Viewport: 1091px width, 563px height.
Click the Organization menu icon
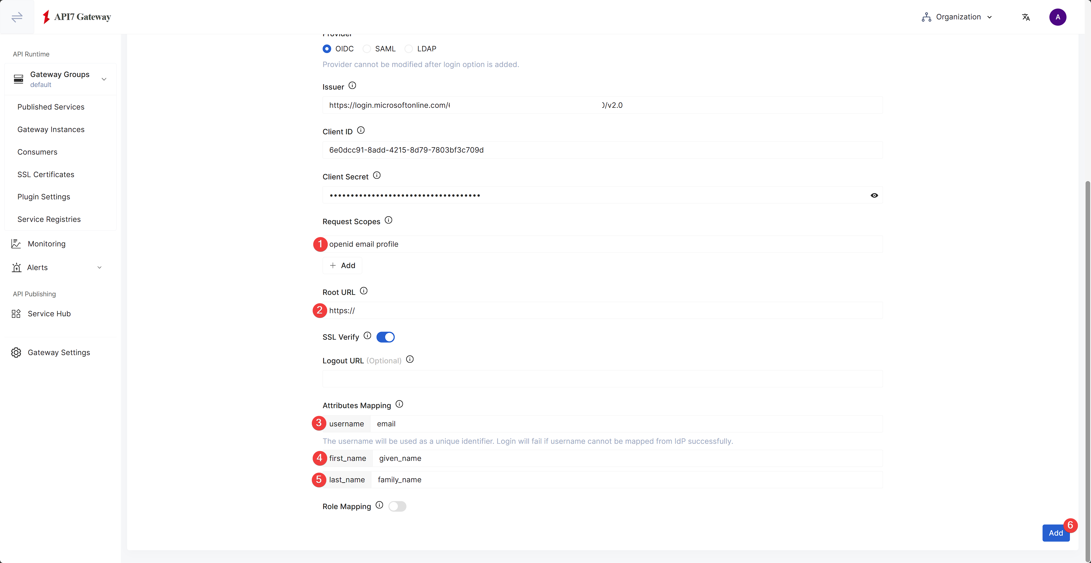[927, 17]
